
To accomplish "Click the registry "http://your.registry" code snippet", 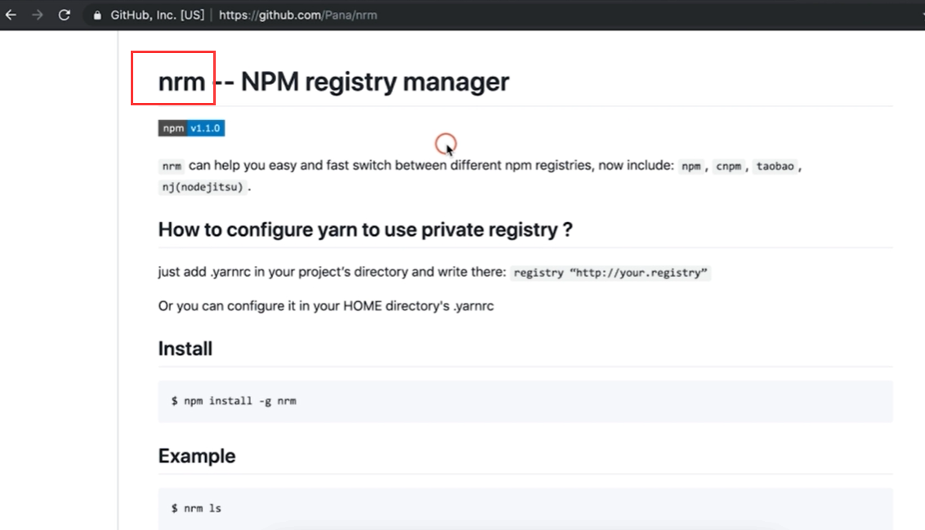I will pyautogui.click(x=610, y=273).
